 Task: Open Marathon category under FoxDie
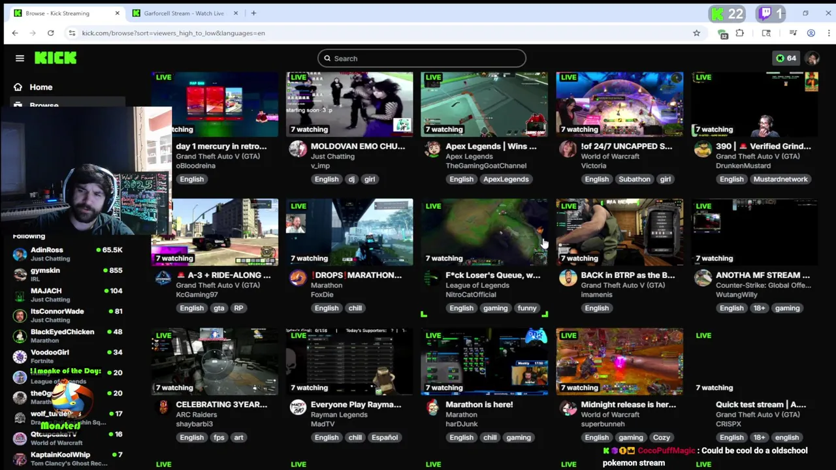[327, 285]
